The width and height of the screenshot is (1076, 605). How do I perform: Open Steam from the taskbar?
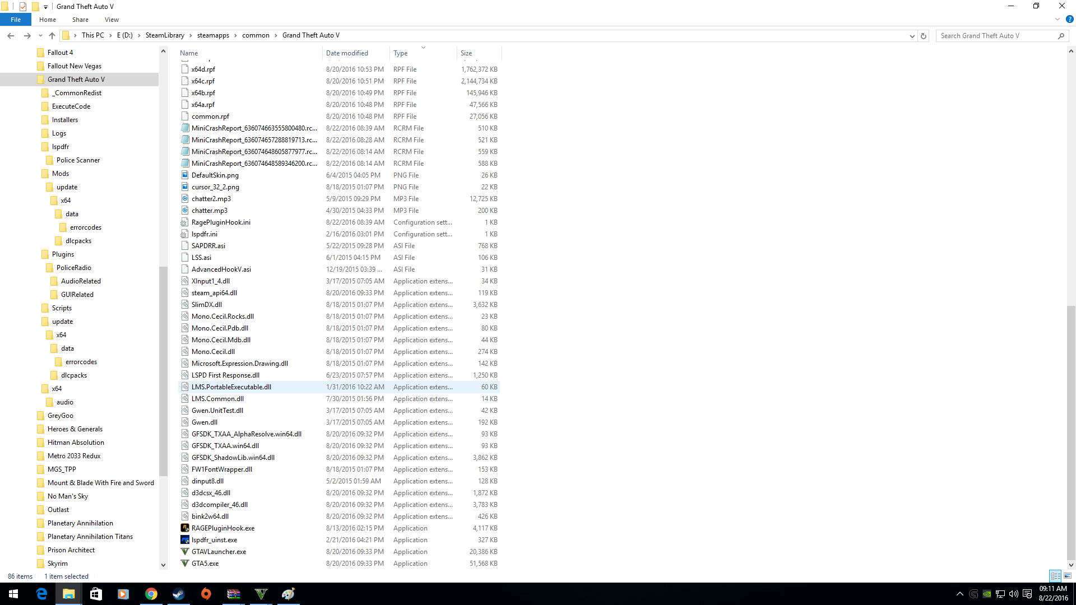[178, 594]
